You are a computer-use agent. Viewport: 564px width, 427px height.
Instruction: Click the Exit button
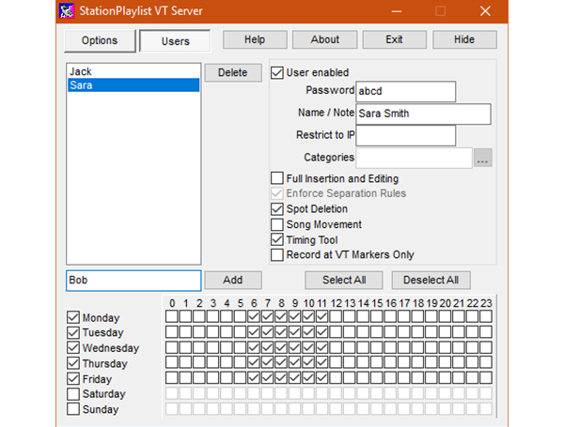point(394,39)
